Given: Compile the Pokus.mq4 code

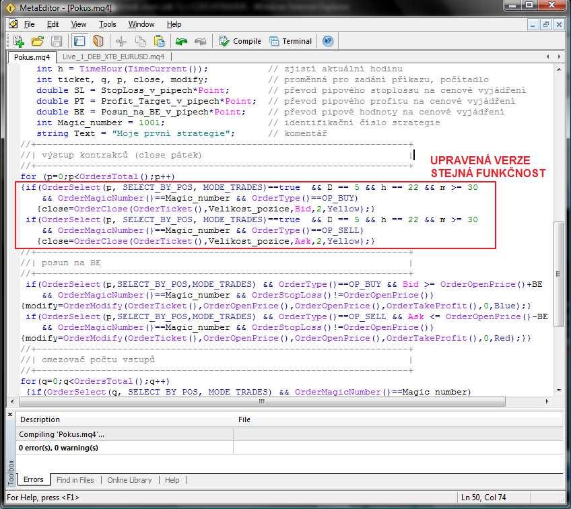Looking at the screenshot, I should [240, 41].
